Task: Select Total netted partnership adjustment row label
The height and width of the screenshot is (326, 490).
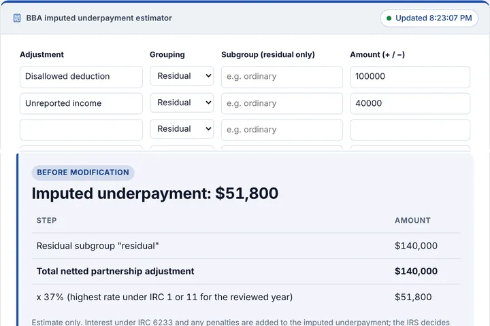Action: coord(115,272)
